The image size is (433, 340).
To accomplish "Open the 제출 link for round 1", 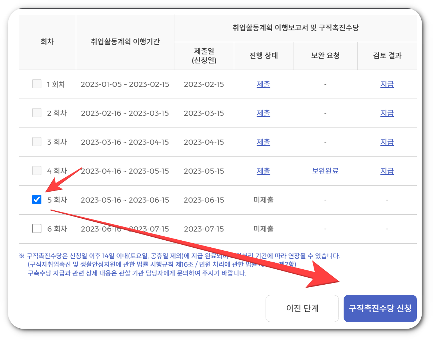I will (263, 84).
